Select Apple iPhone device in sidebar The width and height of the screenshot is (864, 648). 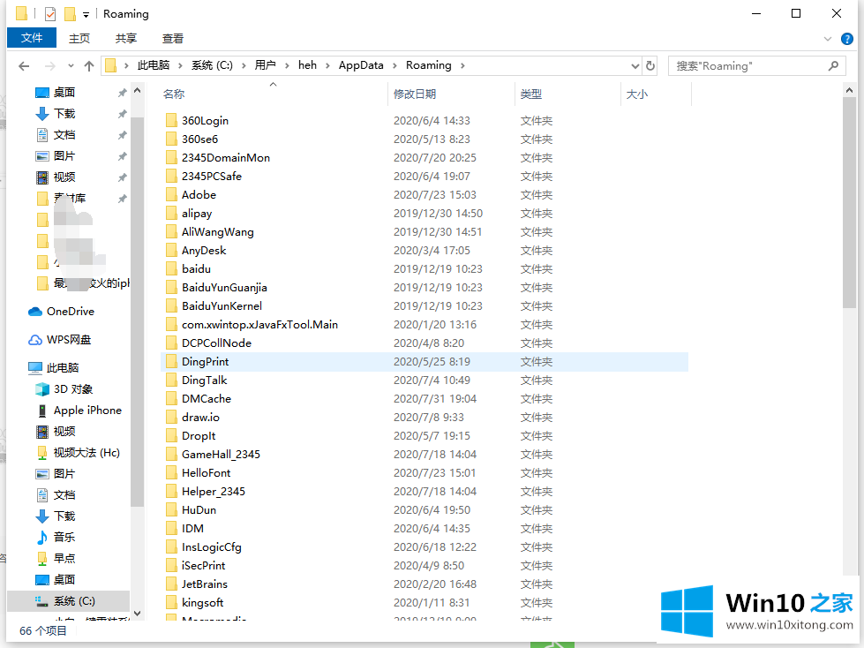pos(87,411)
